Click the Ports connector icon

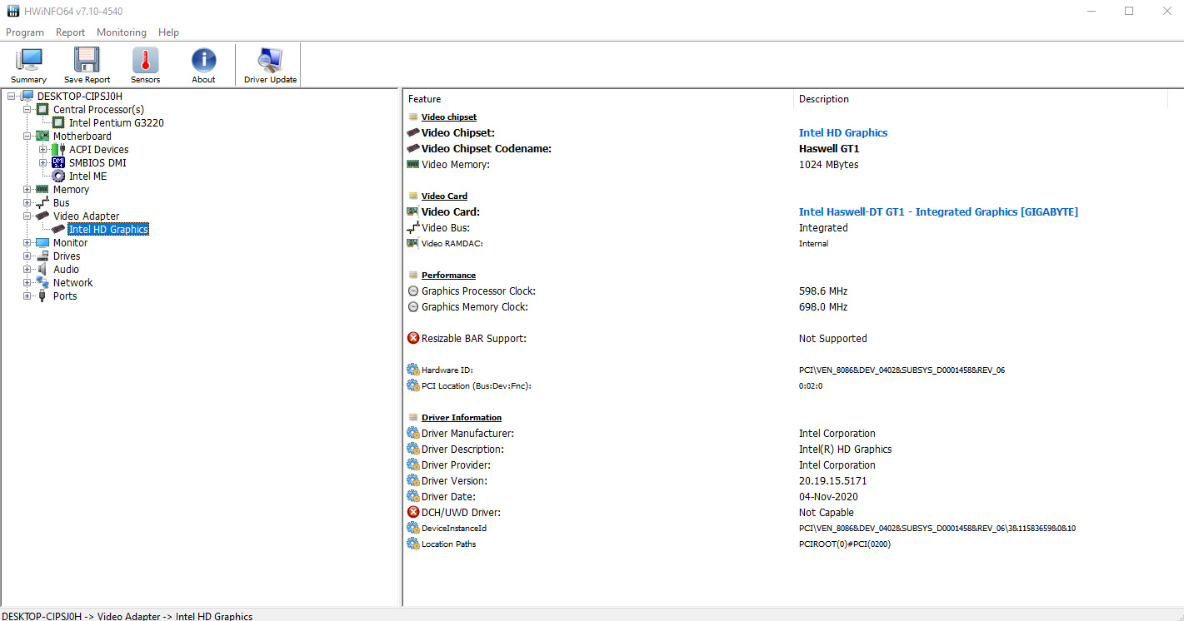tap(42, 296)
